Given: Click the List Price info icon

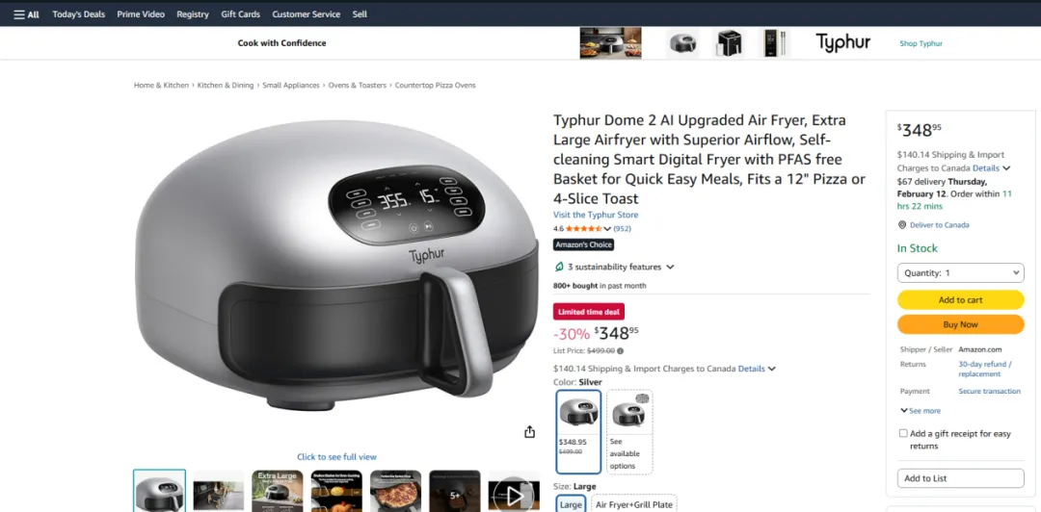Looking at the screenshot, I should coord(620,351).
